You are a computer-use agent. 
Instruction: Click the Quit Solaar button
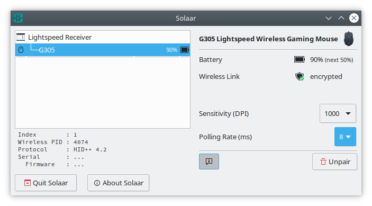point(46,183)
